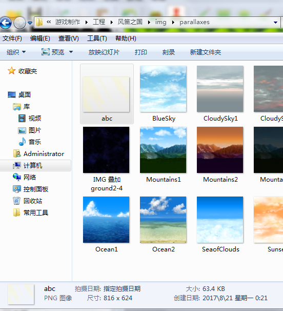Expand the arrow after 游戏制作 breadcrumb
The width and height of the screenshot is (283, 311).
(x=87, y=23)
